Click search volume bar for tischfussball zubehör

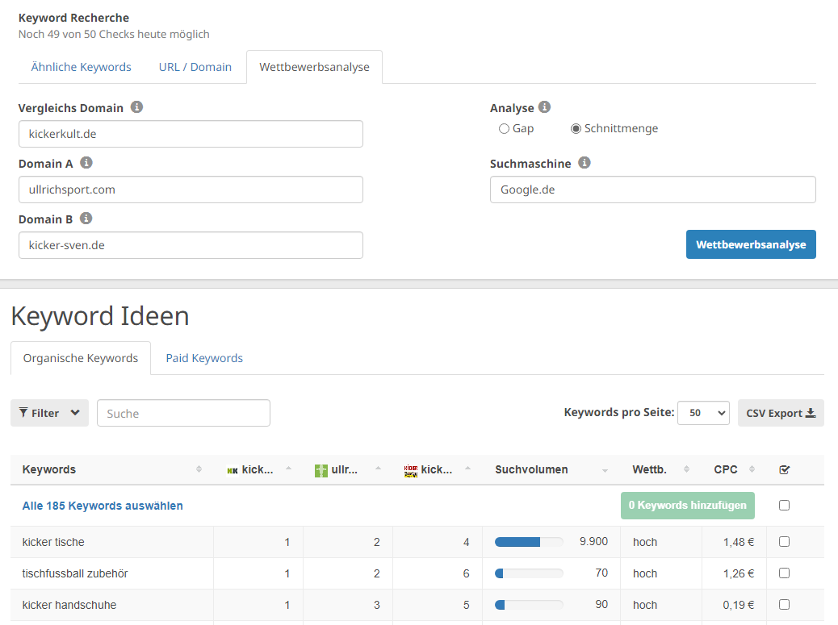(x=529, y=573)
